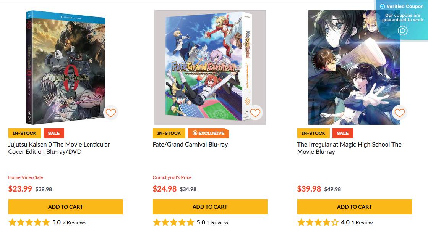
Task: Open the coupon code icon in the blue banner
Action: tap(402, 30)
